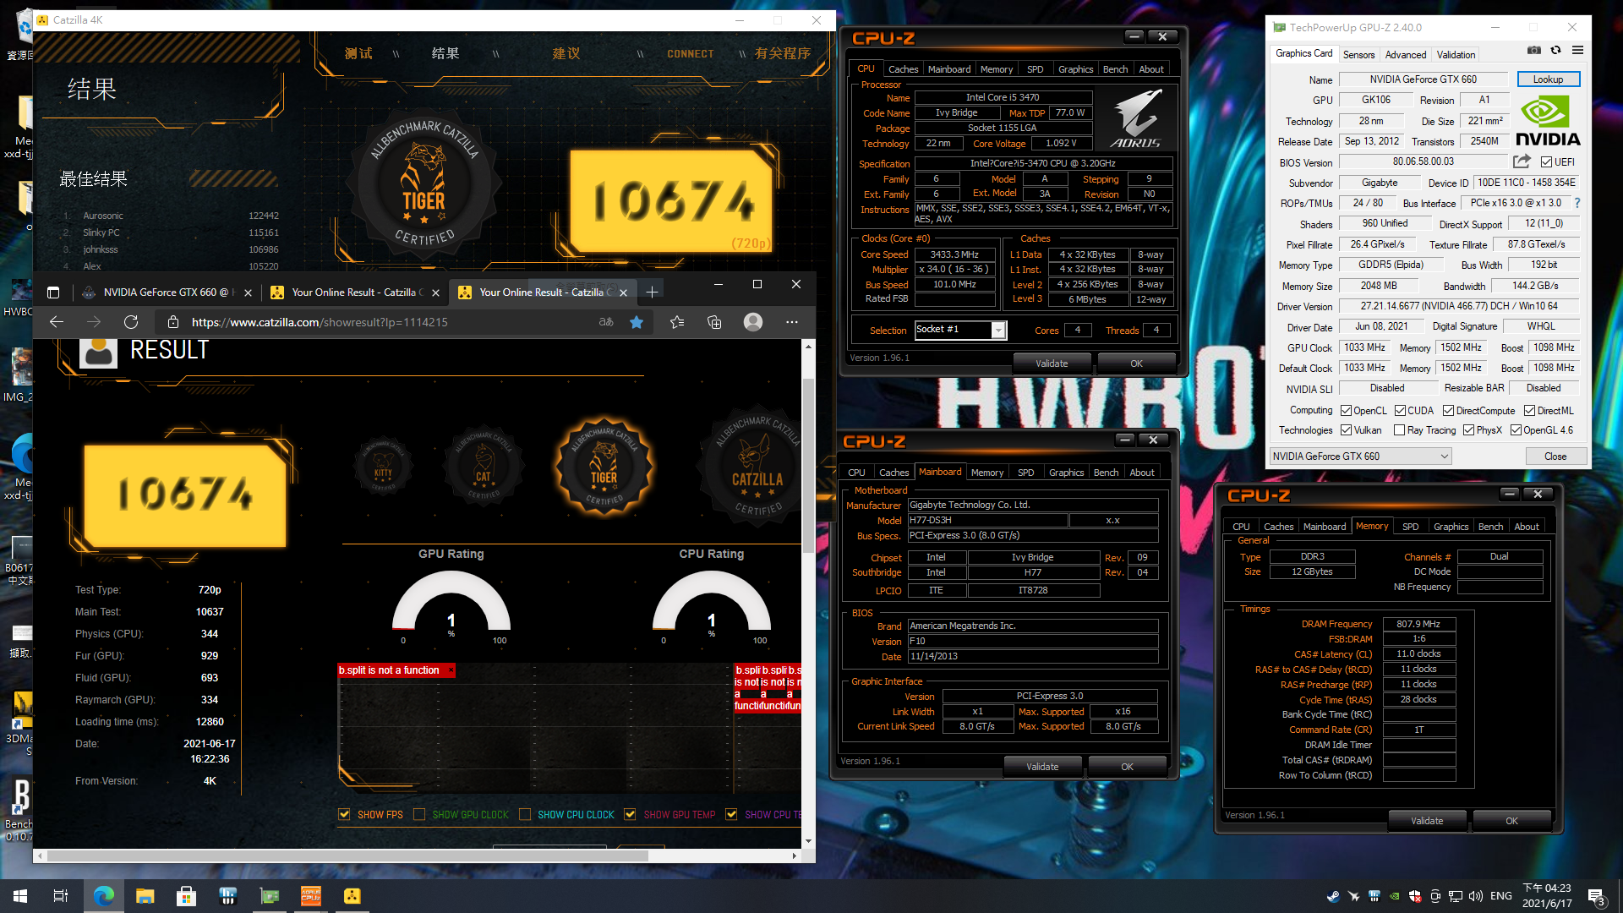Image resolution: width=1623 pixels, height=913 pixels.
Task: Click Validate in Memory CPU-Z window
Action: coord(1426,821)
